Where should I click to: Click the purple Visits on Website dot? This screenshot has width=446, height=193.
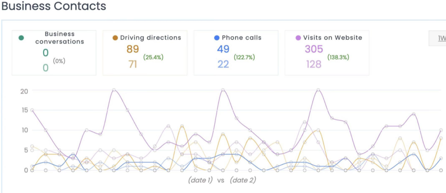pyautogui.click(x=298, y=38)
